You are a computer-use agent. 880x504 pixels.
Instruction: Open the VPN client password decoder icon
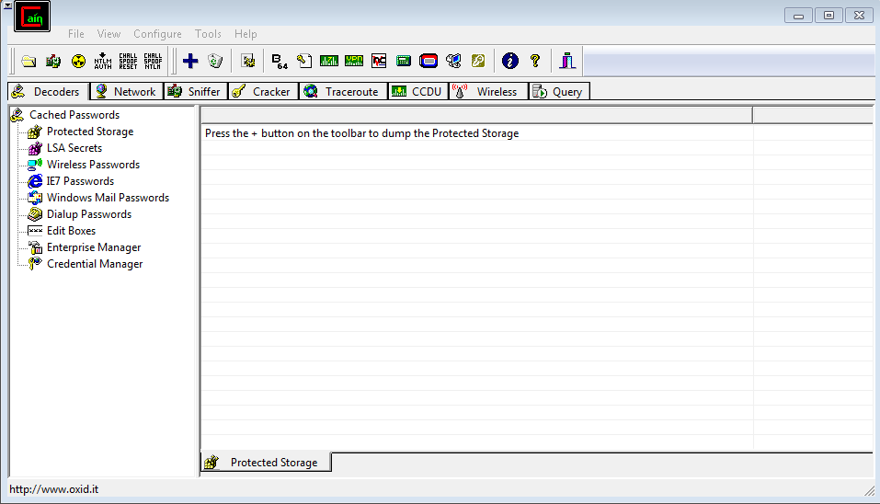(x=354, y=61)
